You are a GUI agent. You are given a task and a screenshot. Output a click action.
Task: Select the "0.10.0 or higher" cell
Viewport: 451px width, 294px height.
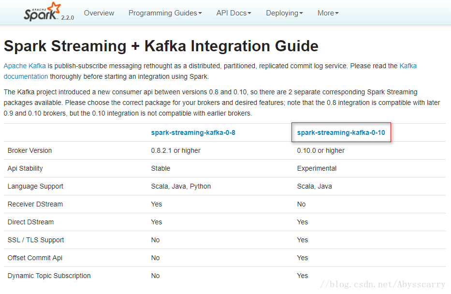coord(320,150)
